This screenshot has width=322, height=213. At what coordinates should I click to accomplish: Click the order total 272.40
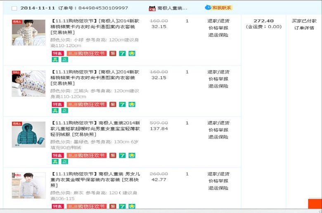click(x=263, y=21)
